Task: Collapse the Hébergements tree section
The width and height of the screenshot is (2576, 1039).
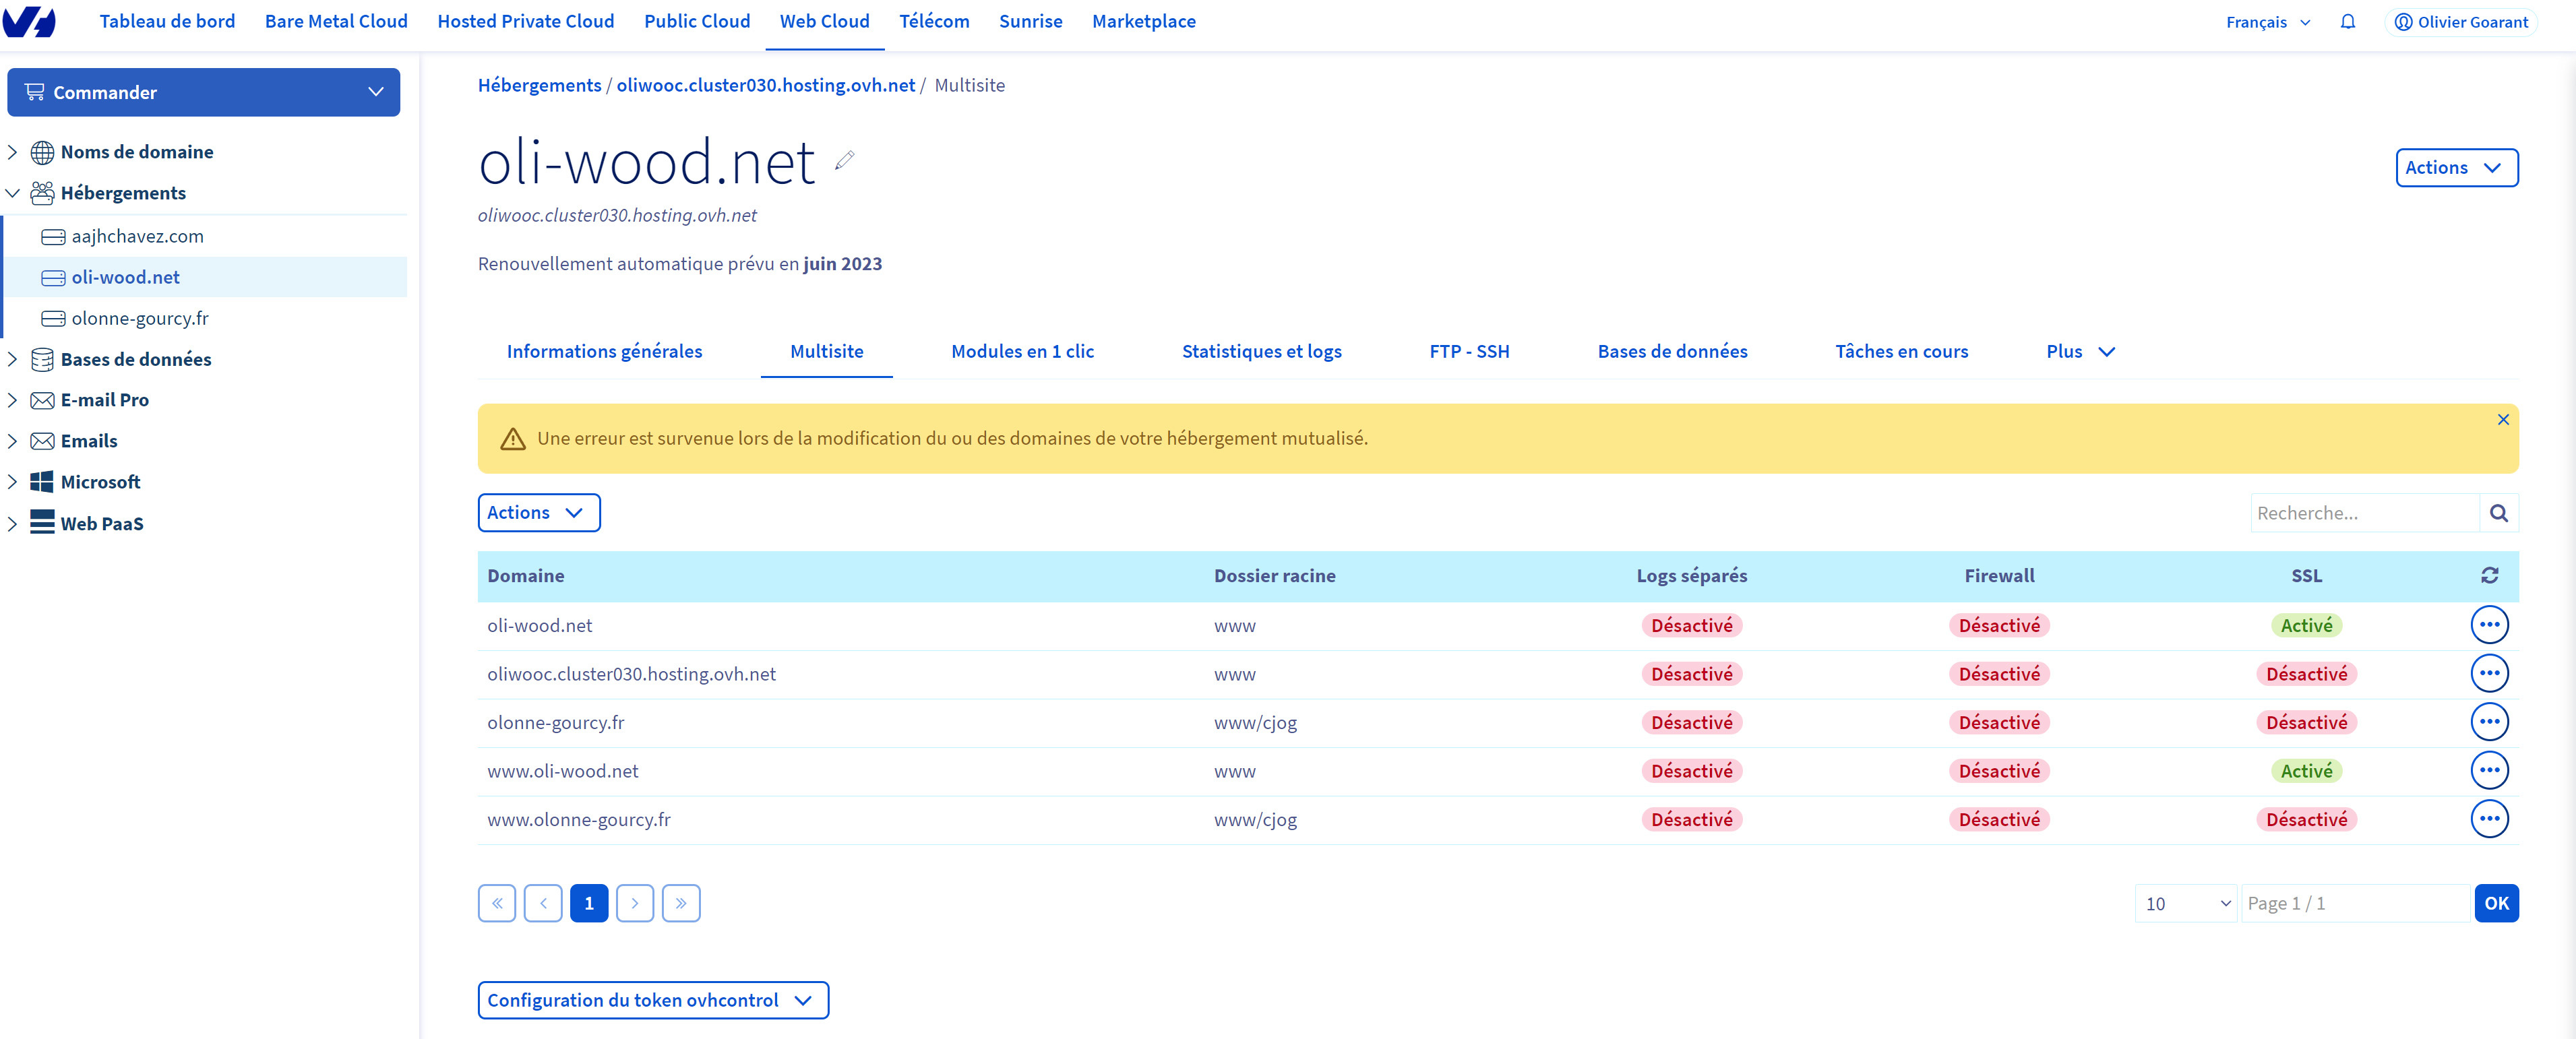Action: pos(12,193)
